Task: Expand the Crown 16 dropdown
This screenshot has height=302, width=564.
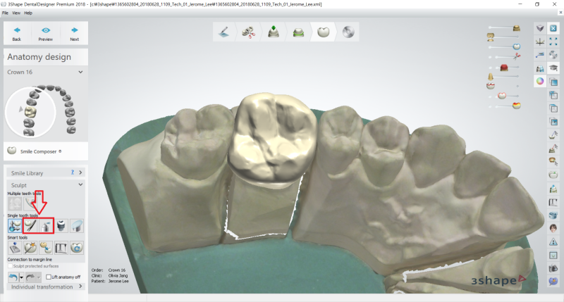Action: click(x=80, y=73)
